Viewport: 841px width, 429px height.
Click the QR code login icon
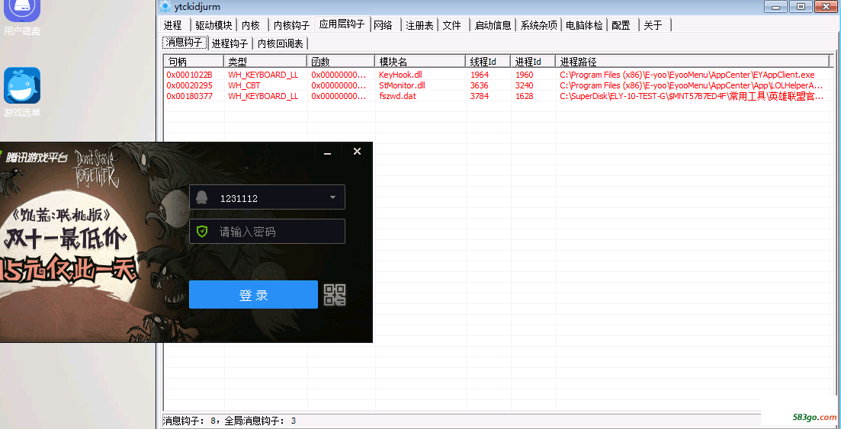pos(335,294)
